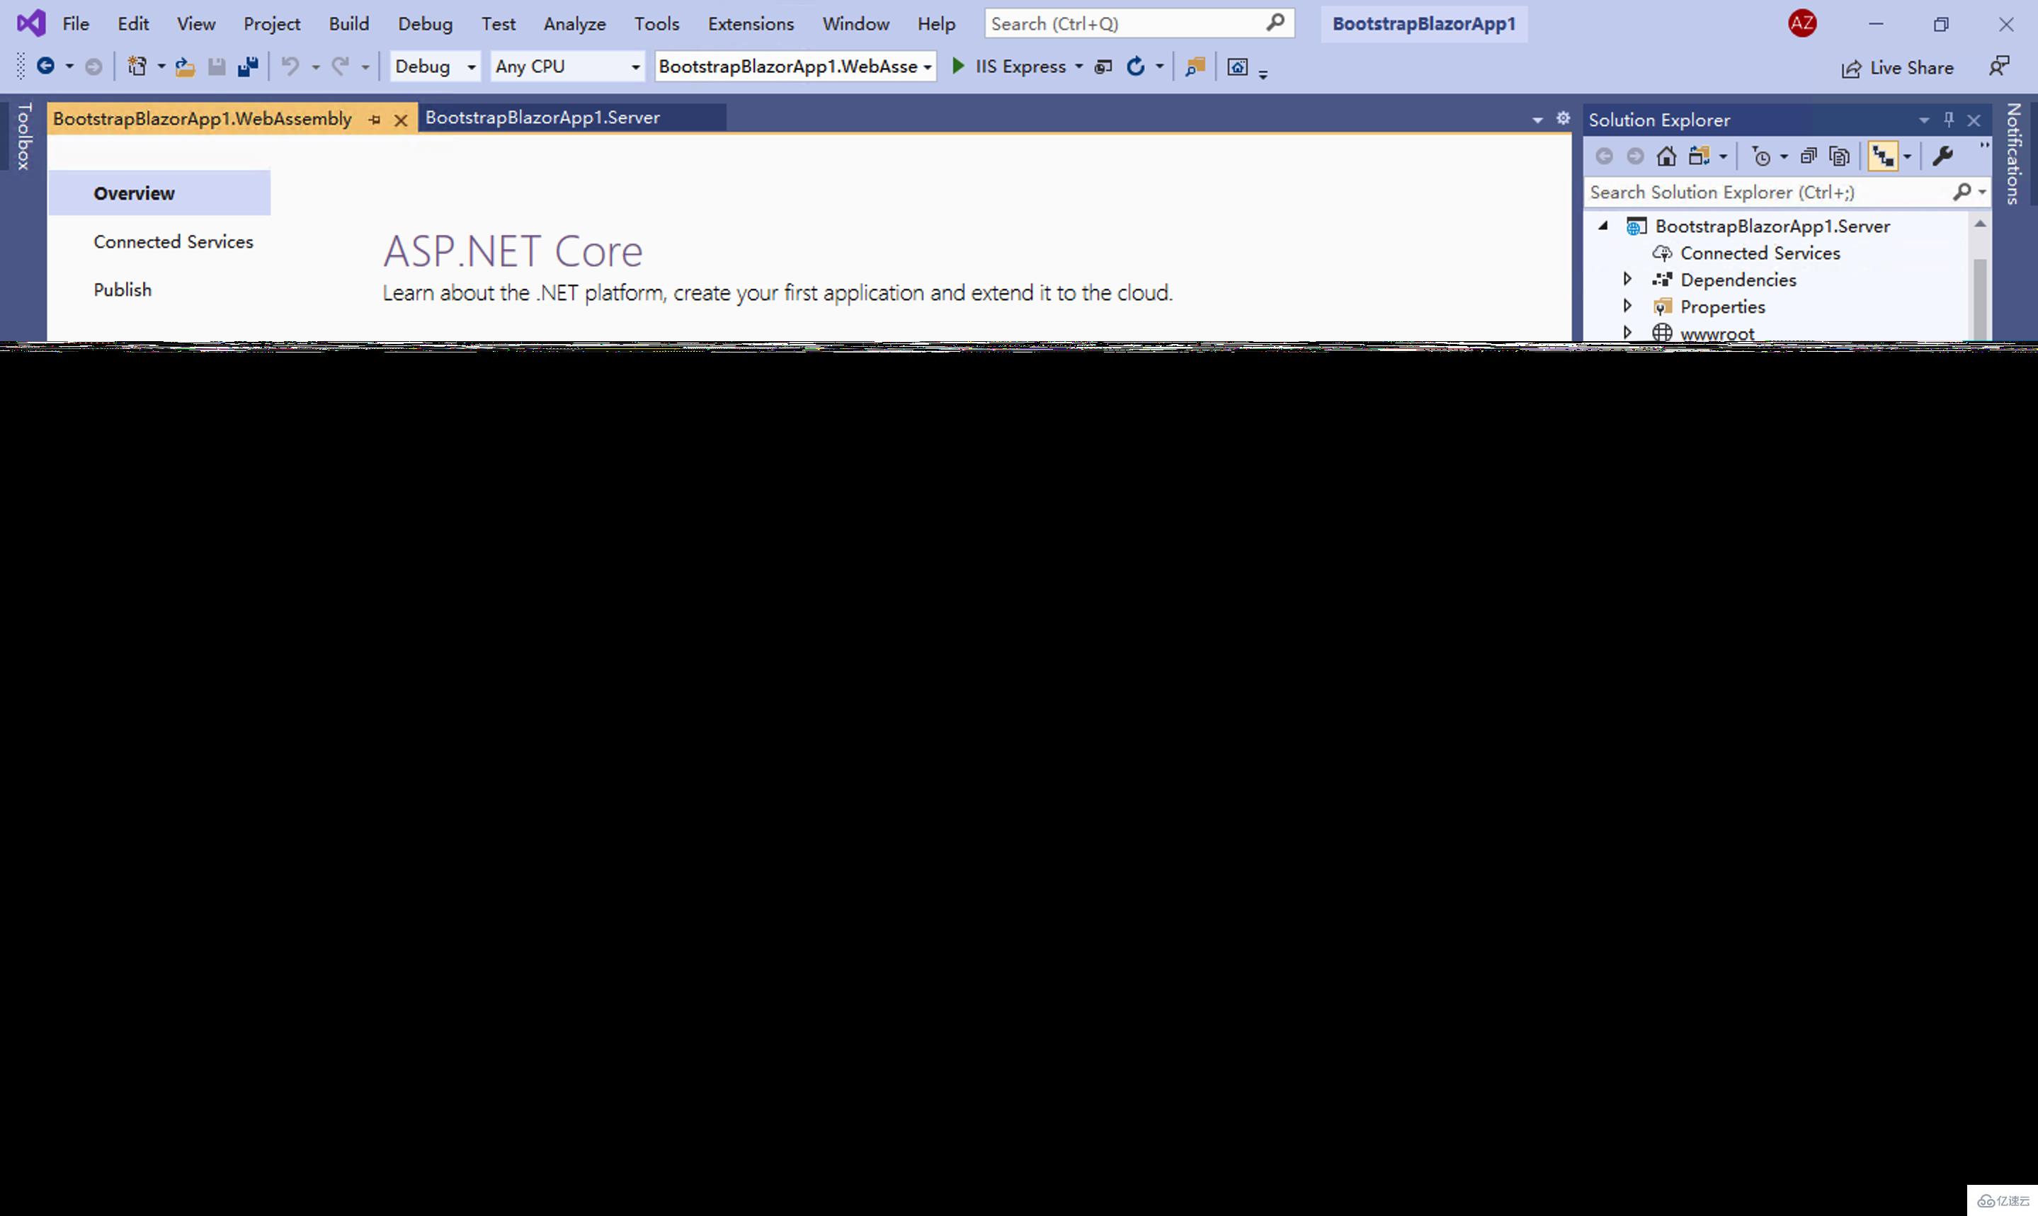
Task: Click the Undo arrow icon
Action: [x=290, y=67]
